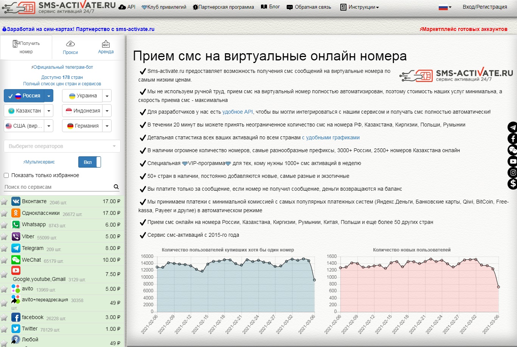
Task: Select the Россия country button
Action: (24, 96)
